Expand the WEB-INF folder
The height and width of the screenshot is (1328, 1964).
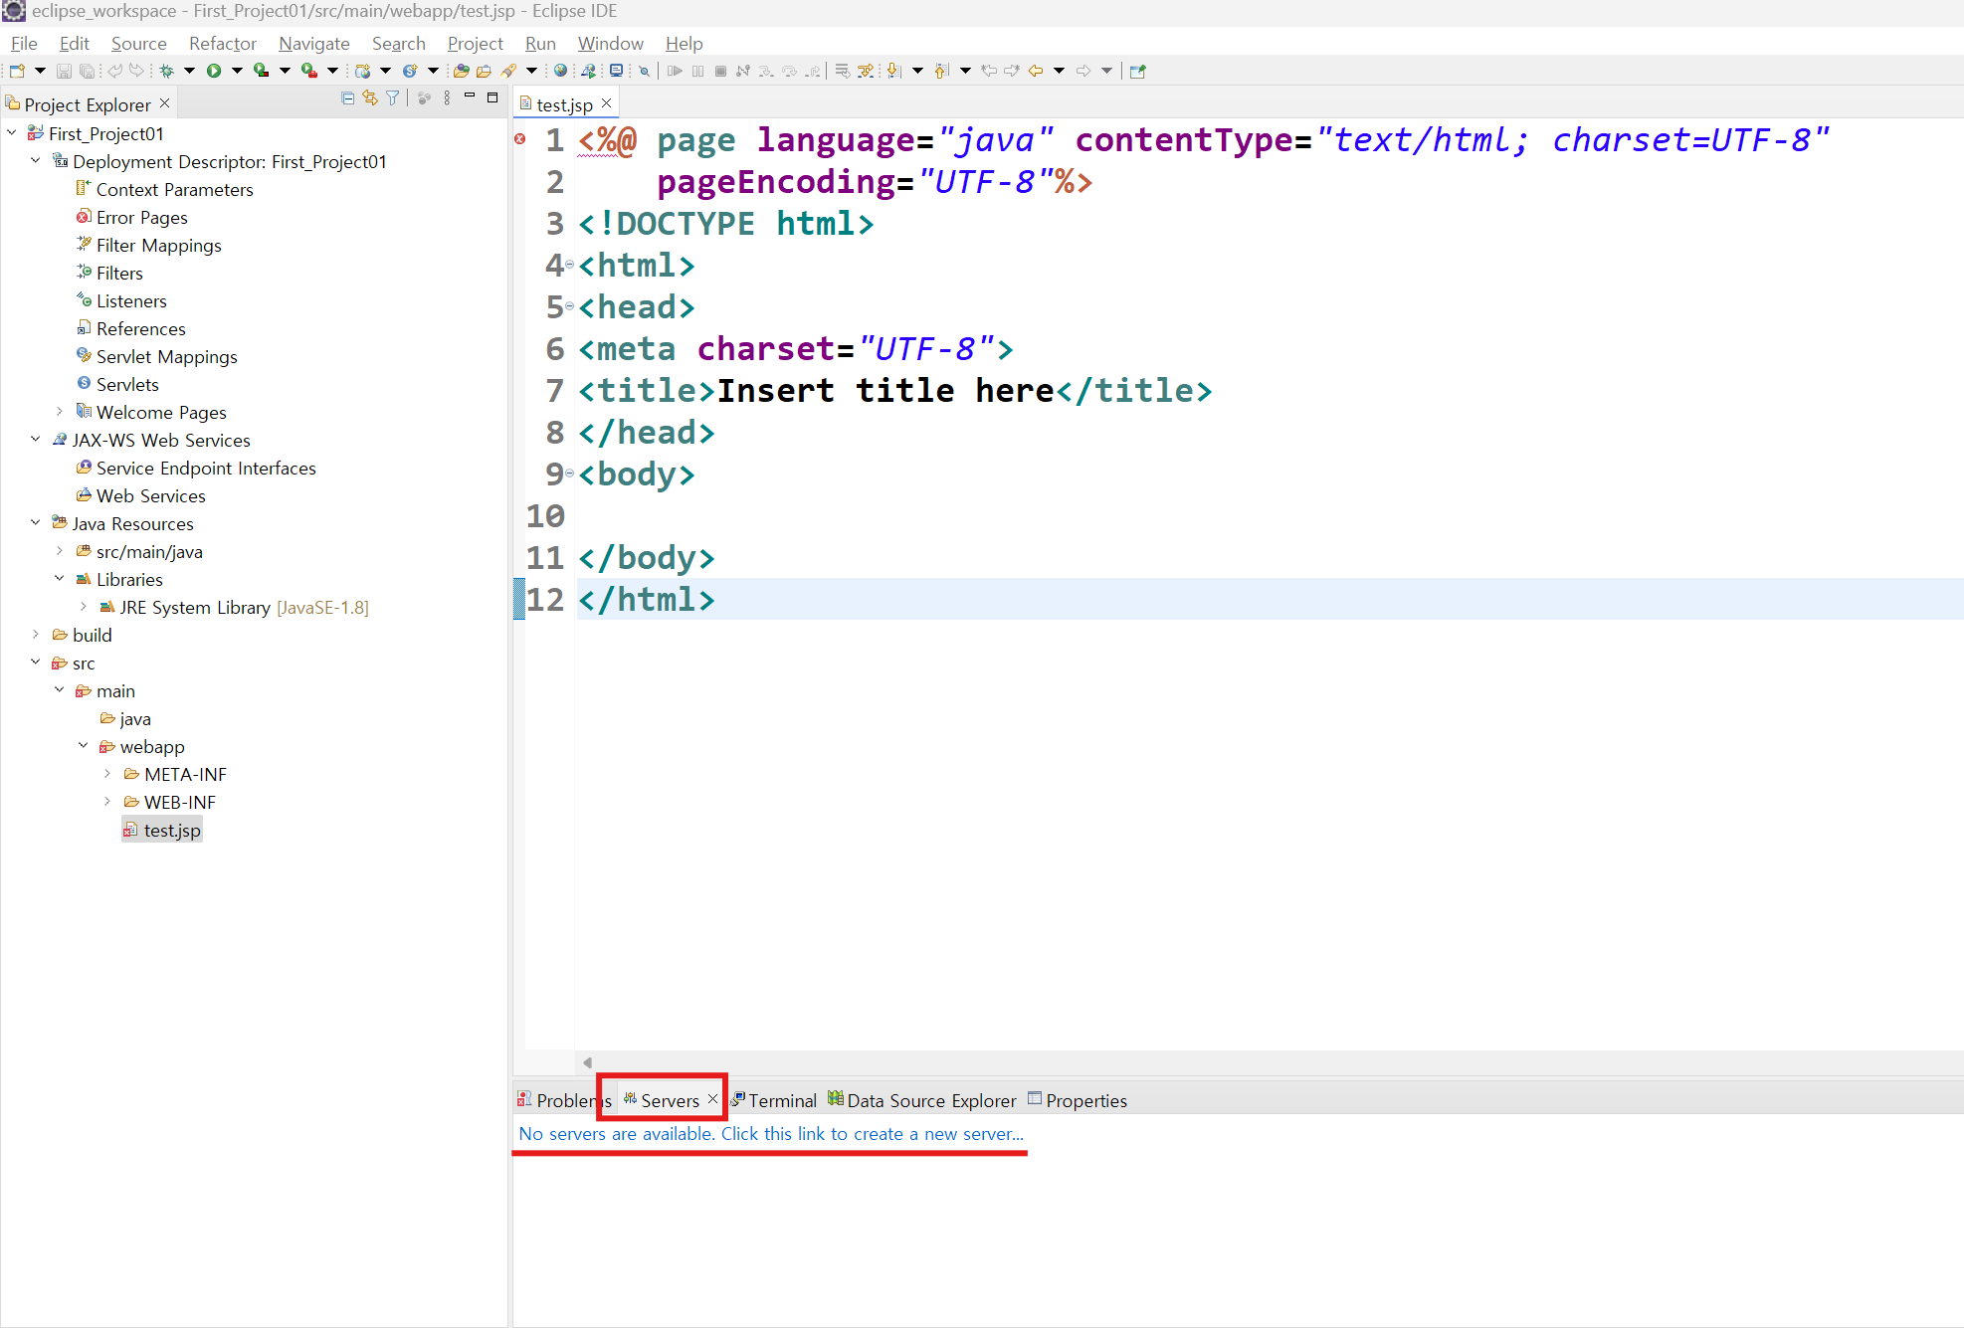point(107,802)
